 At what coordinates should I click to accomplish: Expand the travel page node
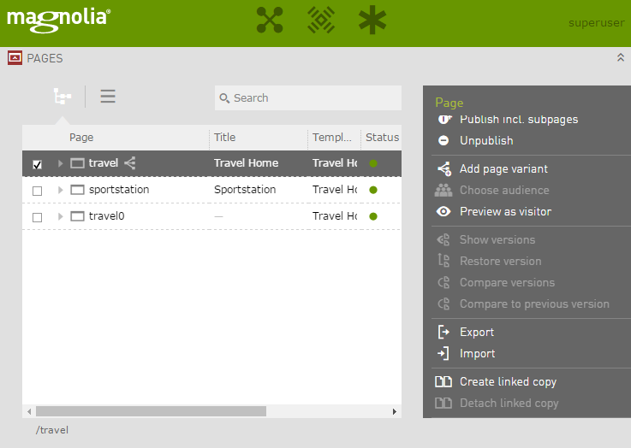[61, 163]
